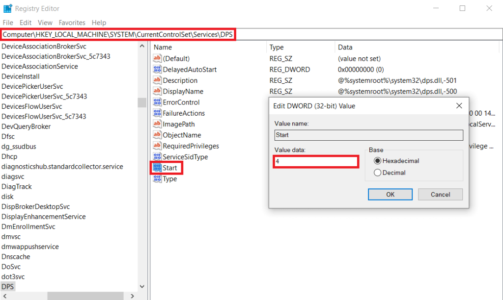The height and width of the screenshot is (300, 503).
Task: Select the DevicesFlowUserSvc key
Action: pyautogui.click(x=32, y=106)
